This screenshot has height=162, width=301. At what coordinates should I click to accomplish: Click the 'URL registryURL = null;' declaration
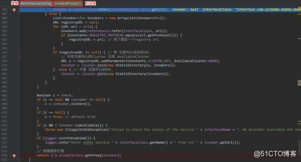point(76,22)
